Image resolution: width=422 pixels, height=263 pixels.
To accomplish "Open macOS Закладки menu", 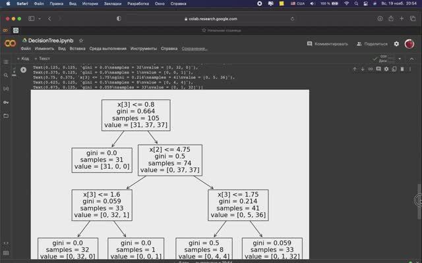I will pyautogui.click(x=113, y=3).
